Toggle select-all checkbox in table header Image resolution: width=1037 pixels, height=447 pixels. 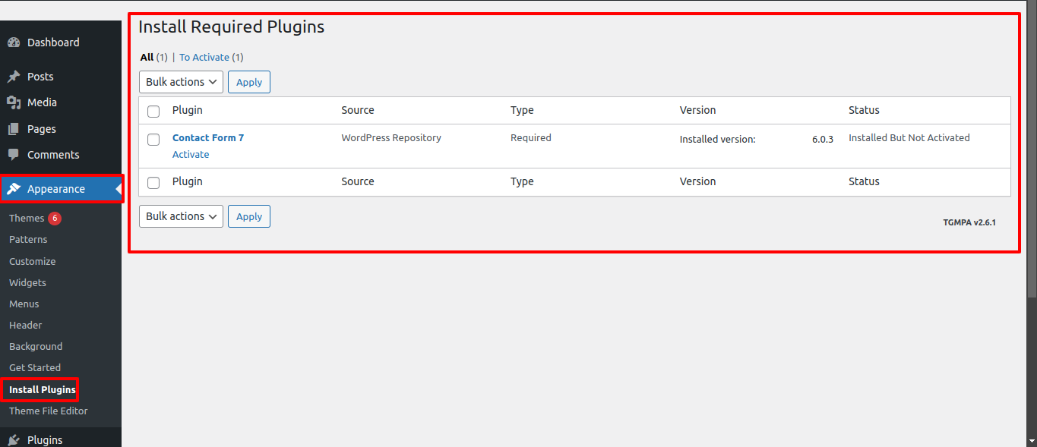(153, 112)
